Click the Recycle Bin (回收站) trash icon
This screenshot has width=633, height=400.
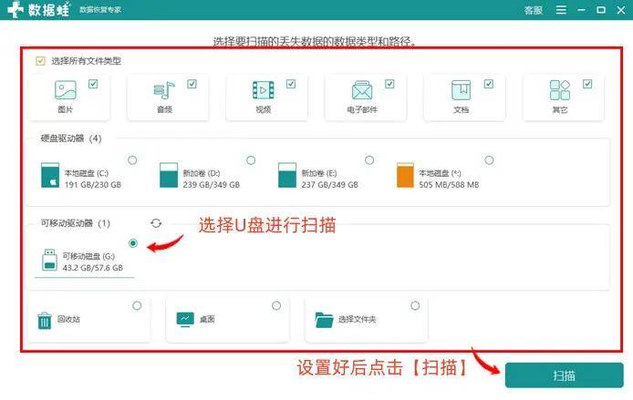[x=45, y=320]
